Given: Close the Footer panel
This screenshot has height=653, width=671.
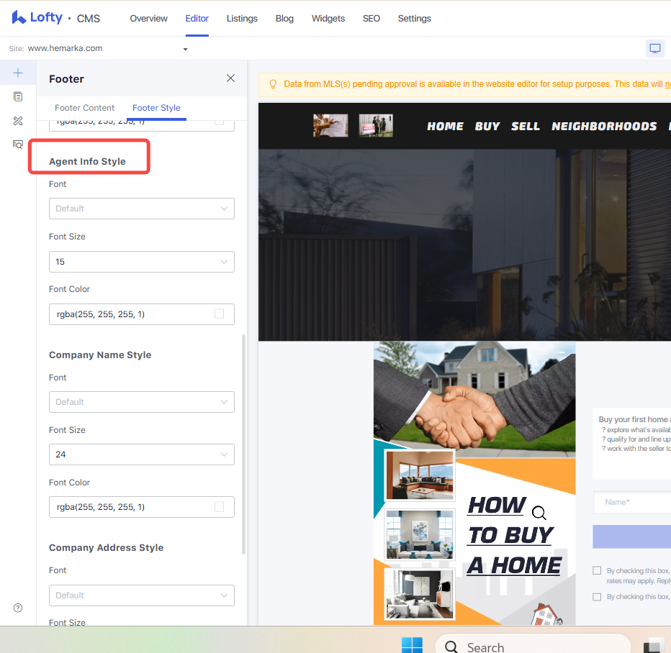Looking at the screenshot, I should point(230,78).
